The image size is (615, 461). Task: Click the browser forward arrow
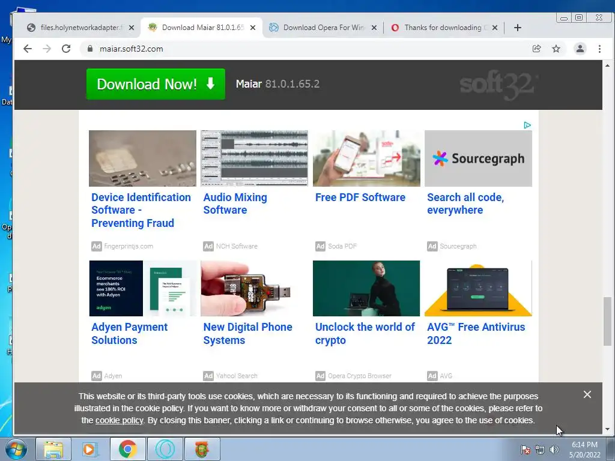click(47, 49)
